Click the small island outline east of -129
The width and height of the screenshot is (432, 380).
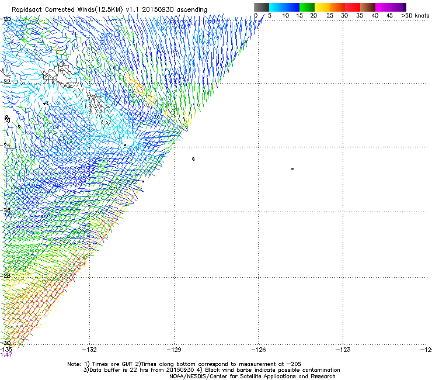(x=193, y=159)
